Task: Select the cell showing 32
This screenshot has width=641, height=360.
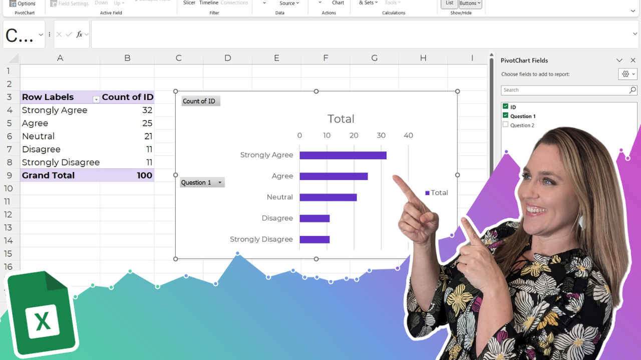Action: pyautogui.click(x=127, y=110)
